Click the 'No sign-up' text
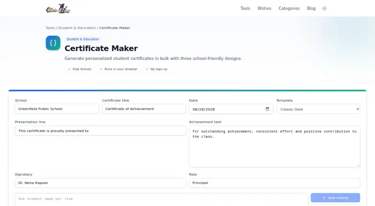Screen dimensions: 375x206 click(159, 69)
